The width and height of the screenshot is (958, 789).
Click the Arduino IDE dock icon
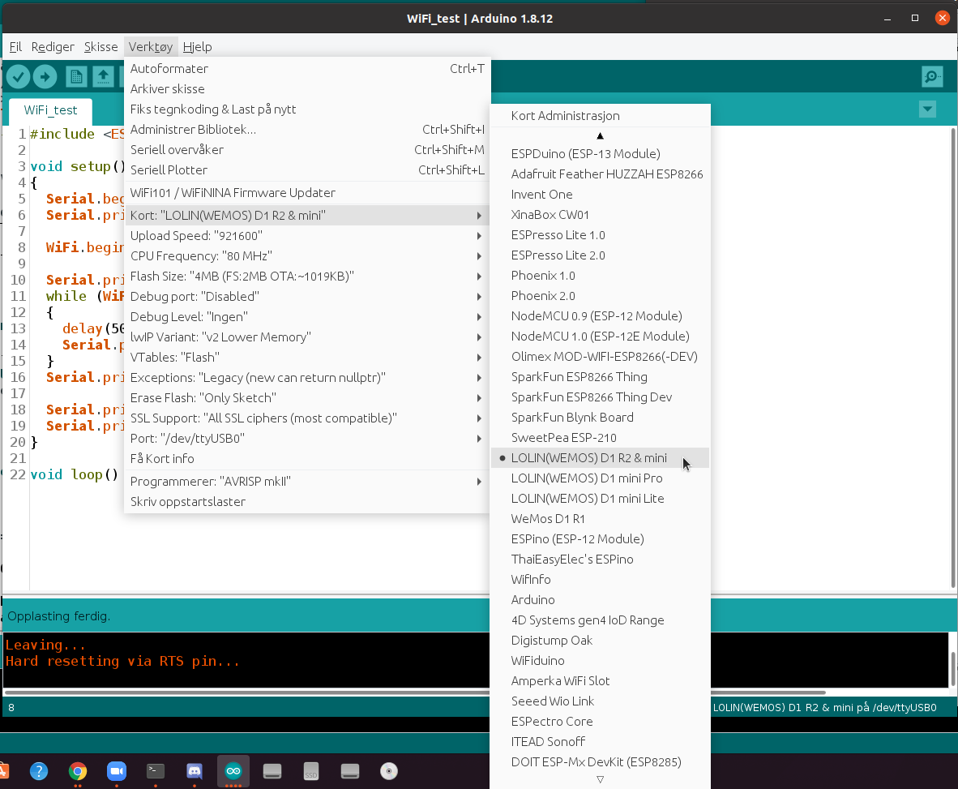(233, 771)
